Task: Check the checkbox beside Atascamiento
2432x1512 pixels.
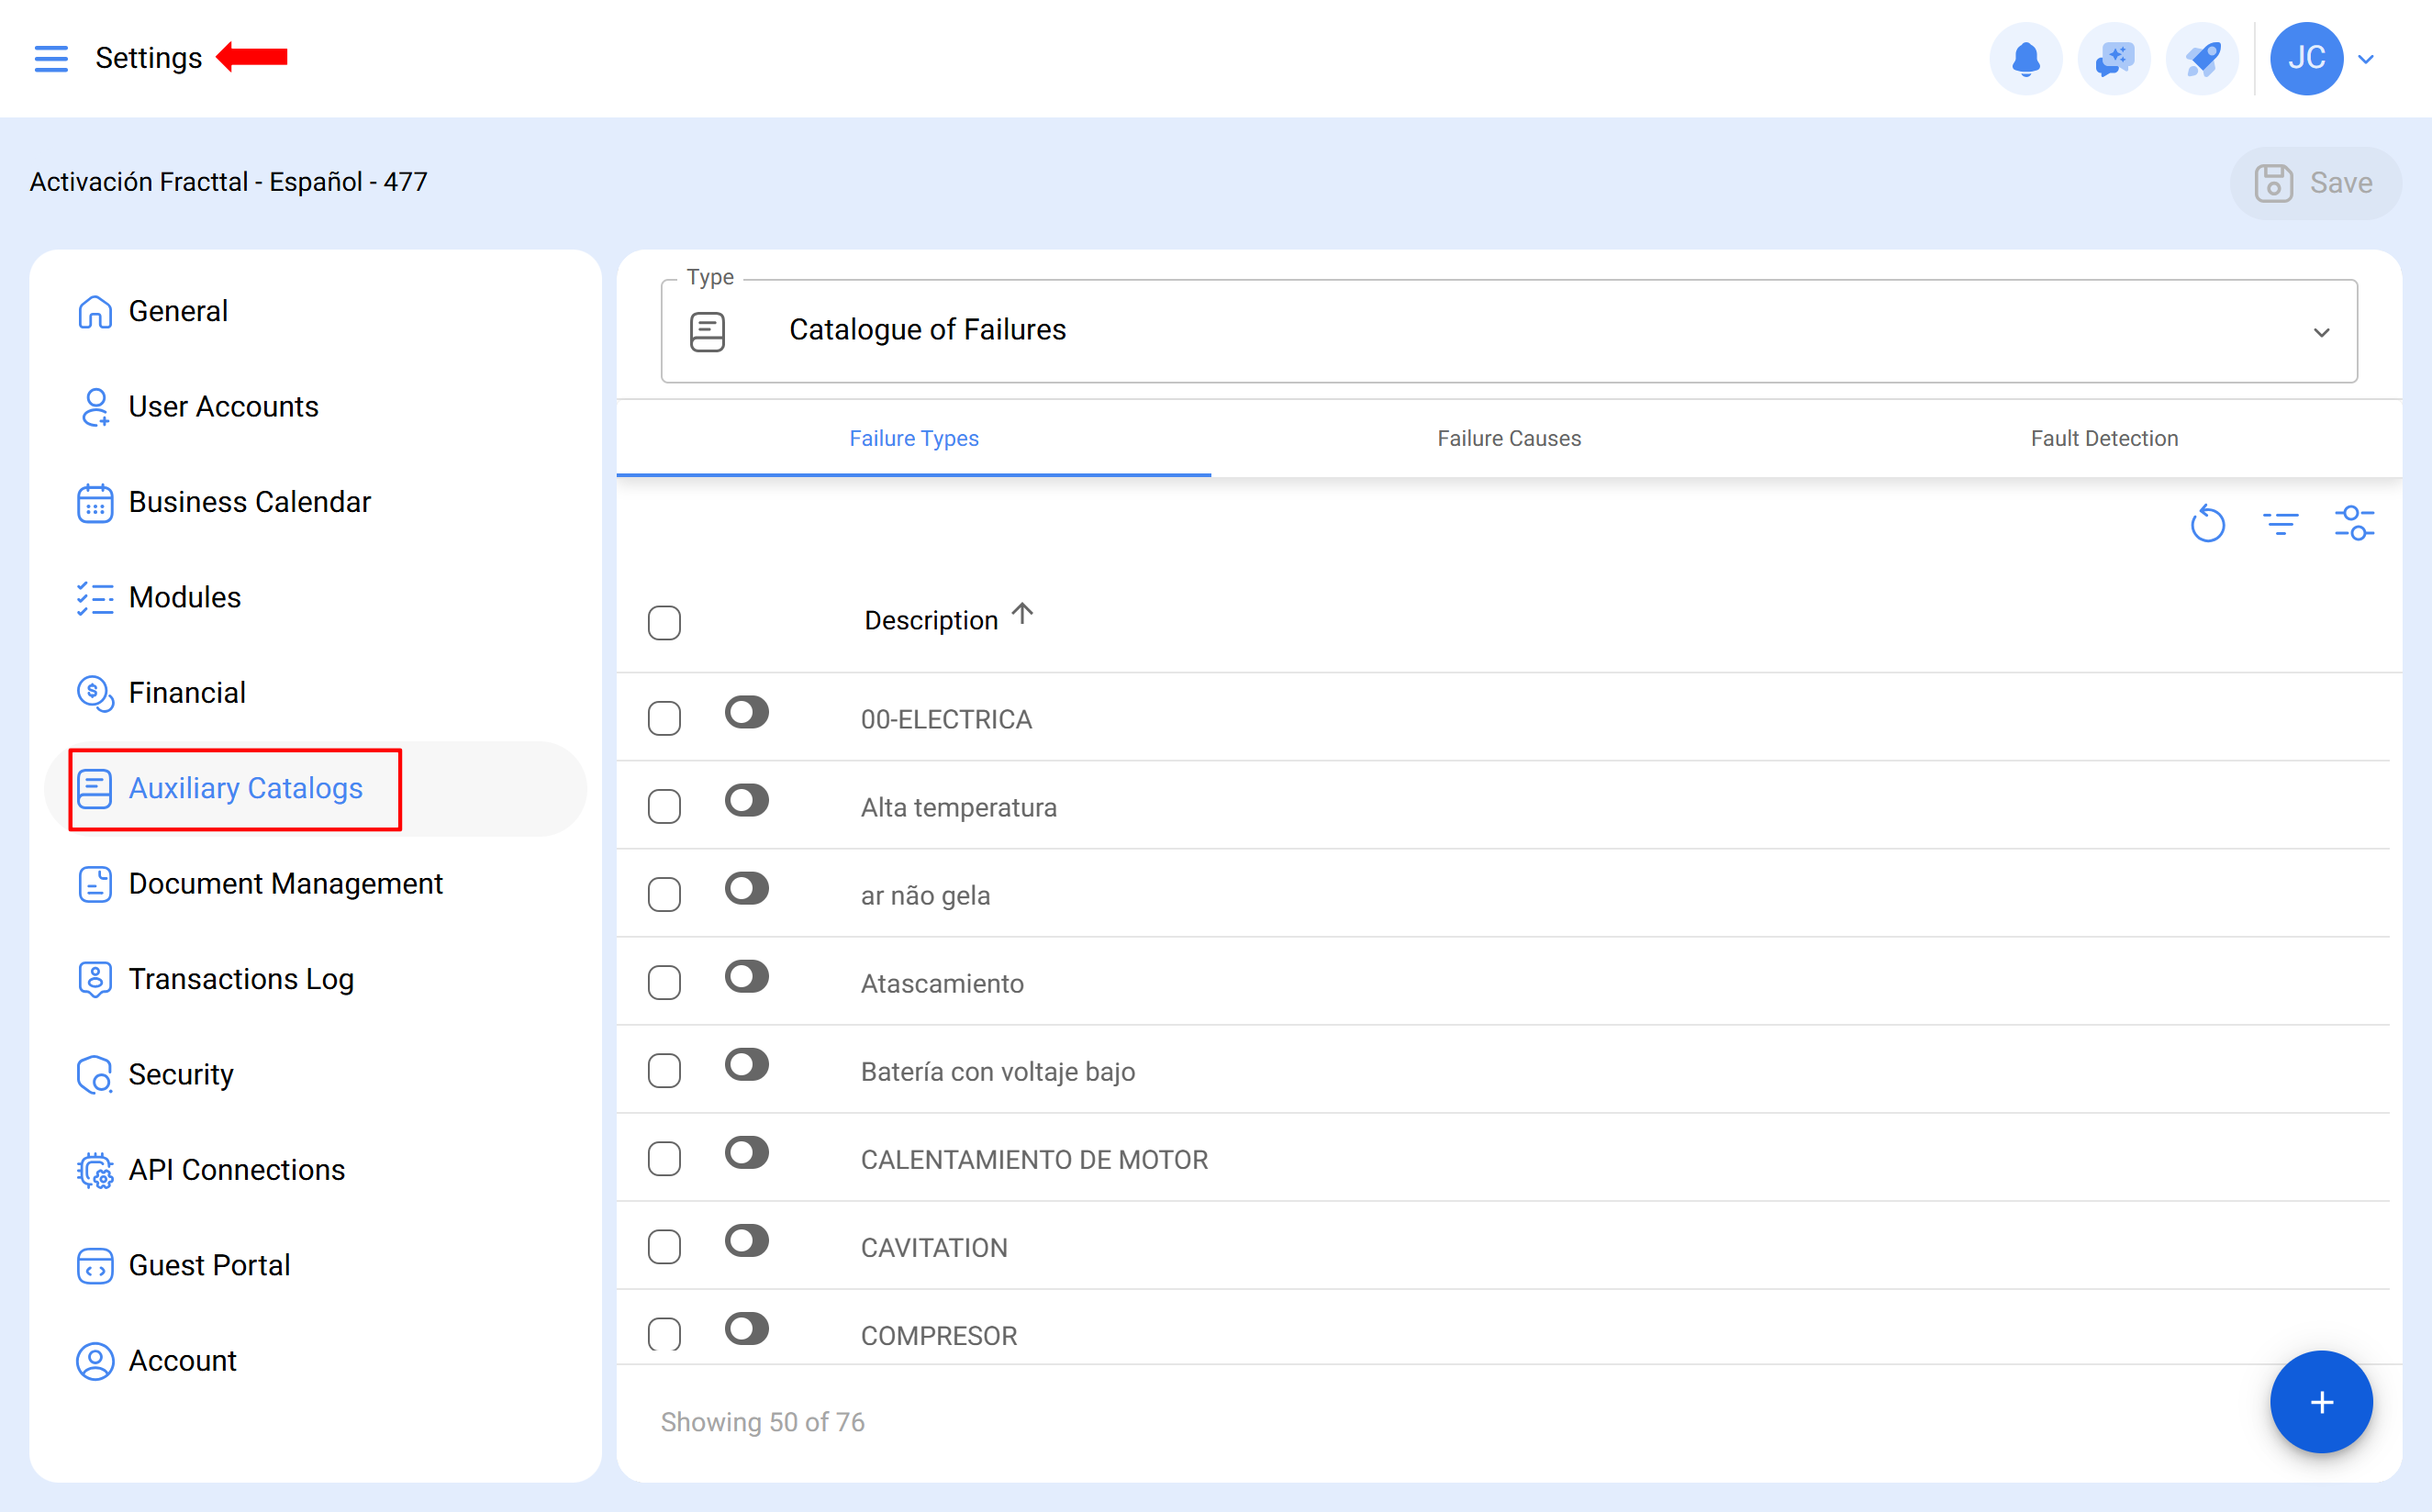Action: (664, 981)
